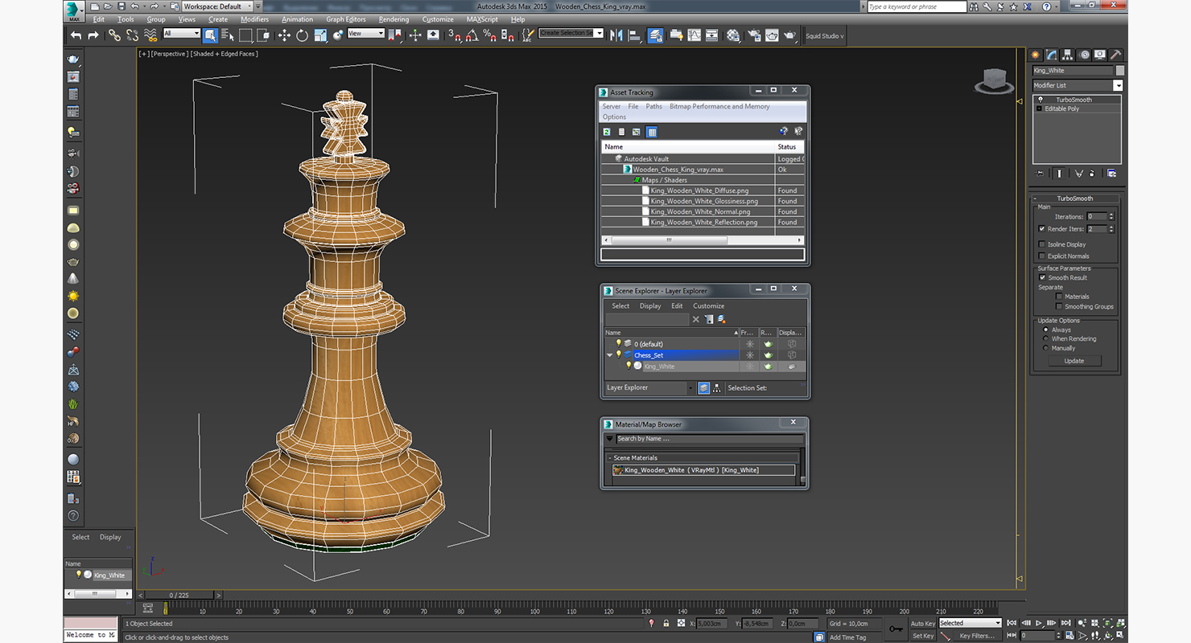The image size is (1191, 643).
Task: Open the selection filter All dropdown
Action: (x=182, y=33)
